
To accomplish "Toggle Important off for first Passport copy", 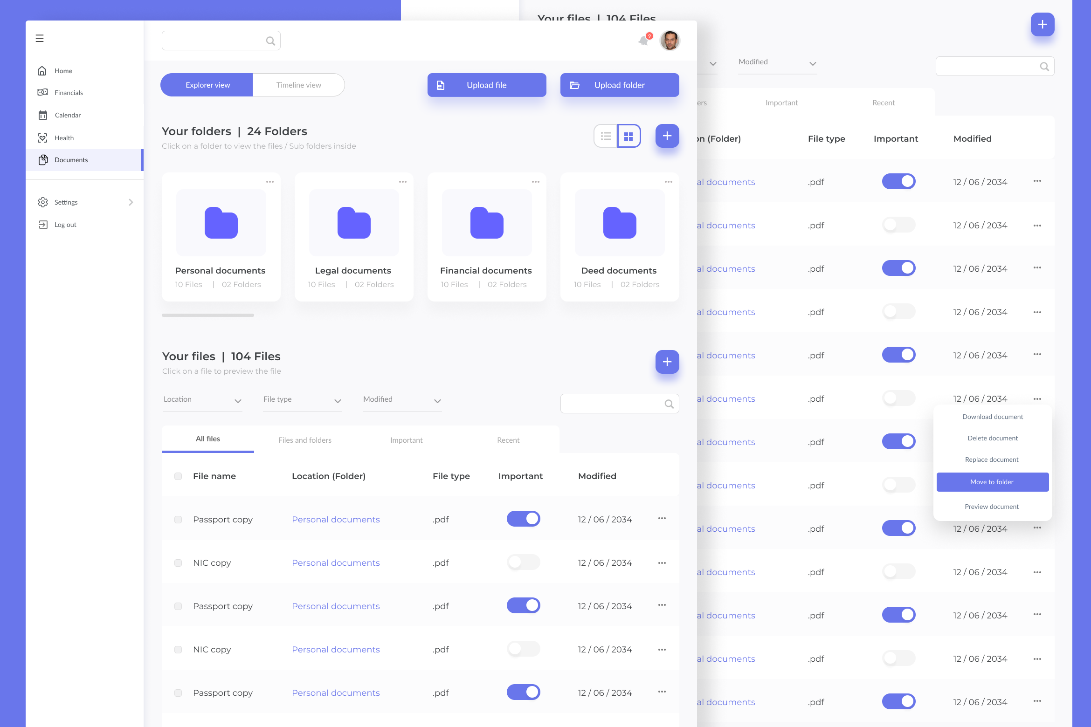I will click(523, 519).
